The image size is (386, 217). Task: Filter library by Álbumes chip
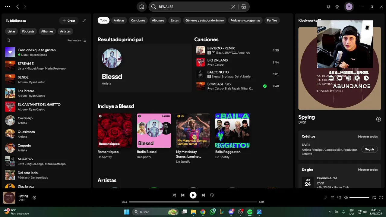(47, 31)
